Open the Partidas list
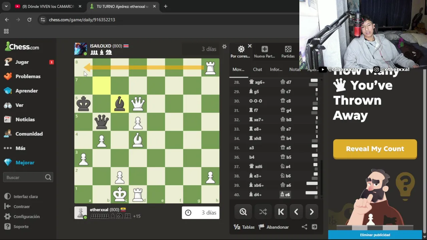This screenshot has width=427, height=240. 288,52
